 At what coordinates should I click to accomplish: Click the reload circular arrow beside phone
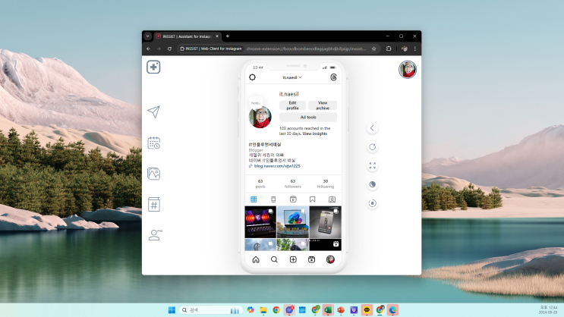373,147
